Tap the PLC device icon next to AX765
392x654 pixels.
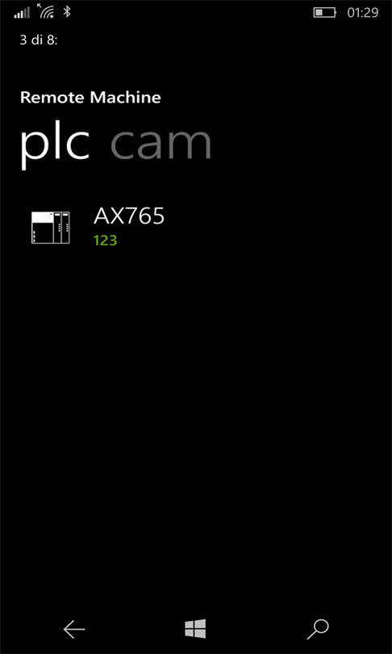(50, 228)
